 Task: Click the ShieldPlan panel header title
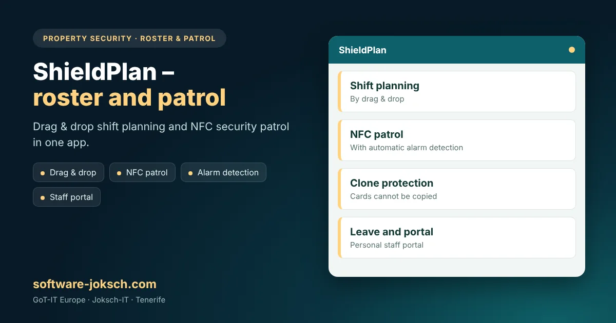click(362, 50)
